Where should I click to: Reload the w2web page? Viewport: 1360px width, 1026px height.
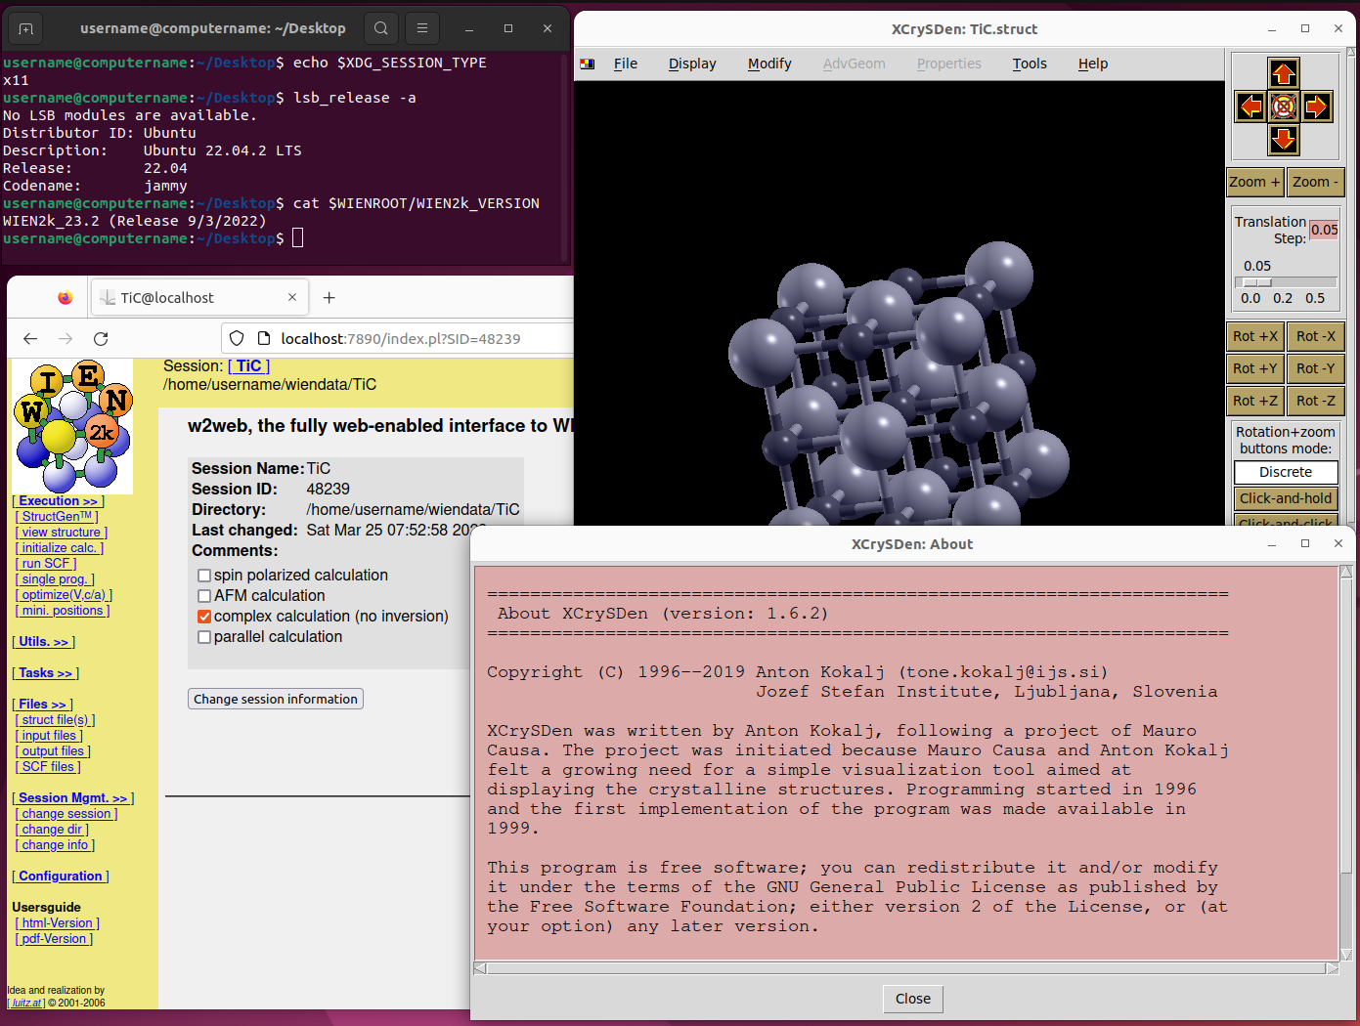101,338
